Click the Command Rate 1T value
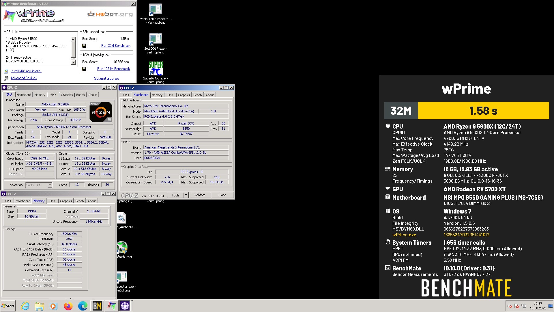554x312 pixels. pos(69,270)
